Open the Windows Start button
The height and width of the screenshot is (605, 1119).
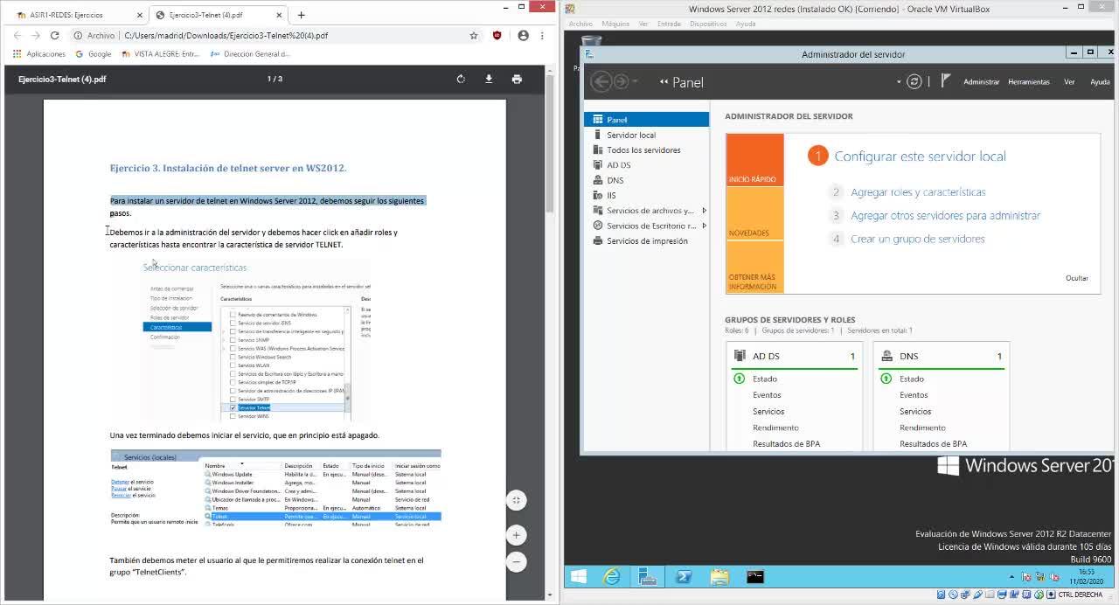pyautogui.click(x=578, y=576)
